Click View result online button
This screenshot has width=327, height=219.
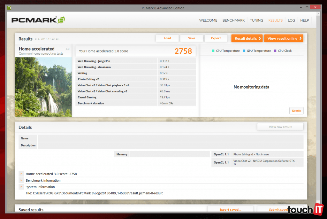point(284,38)
